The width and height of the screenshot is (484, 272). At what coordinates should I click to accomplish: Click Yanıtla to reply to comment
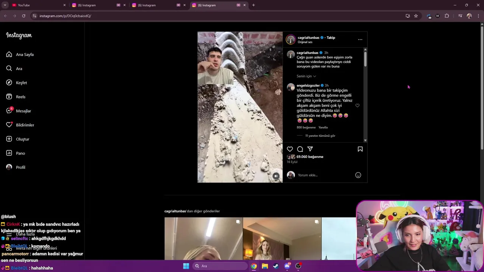click(x=323, y=127)
